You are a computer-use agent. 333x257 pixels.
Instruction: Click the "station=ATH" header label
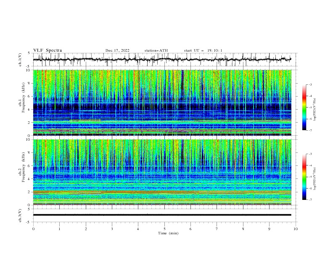[156, 50]
